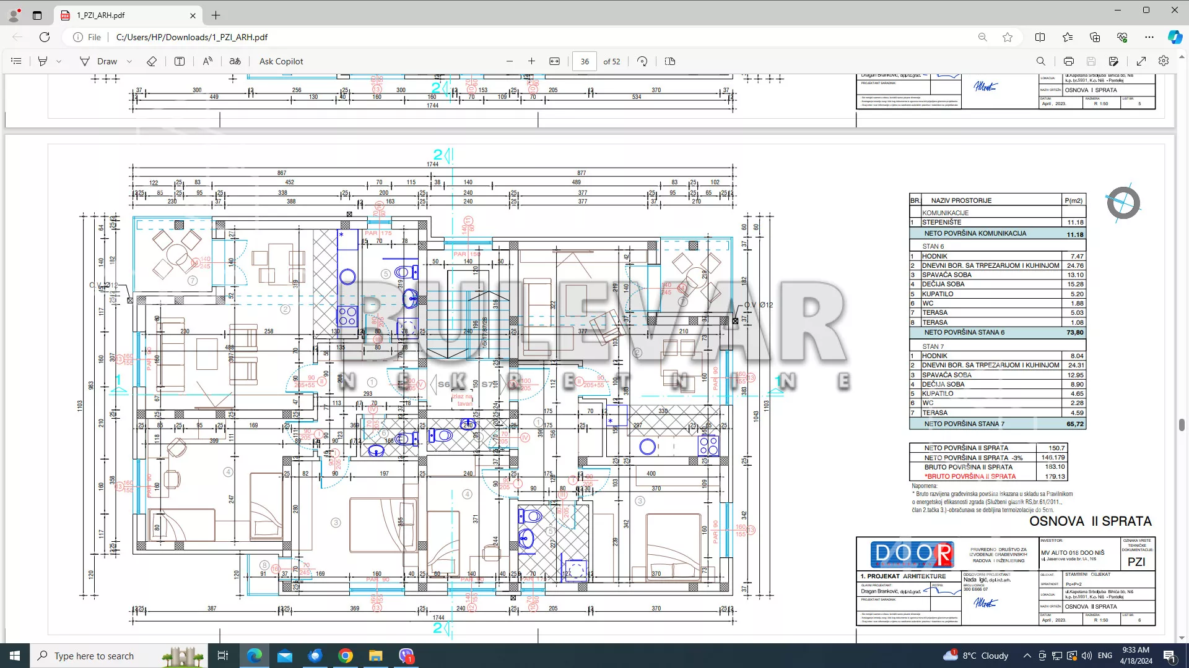This screenshot has height=668, width=1189.
Task: Click the page number field showing 36
Action: coord(585,61)
